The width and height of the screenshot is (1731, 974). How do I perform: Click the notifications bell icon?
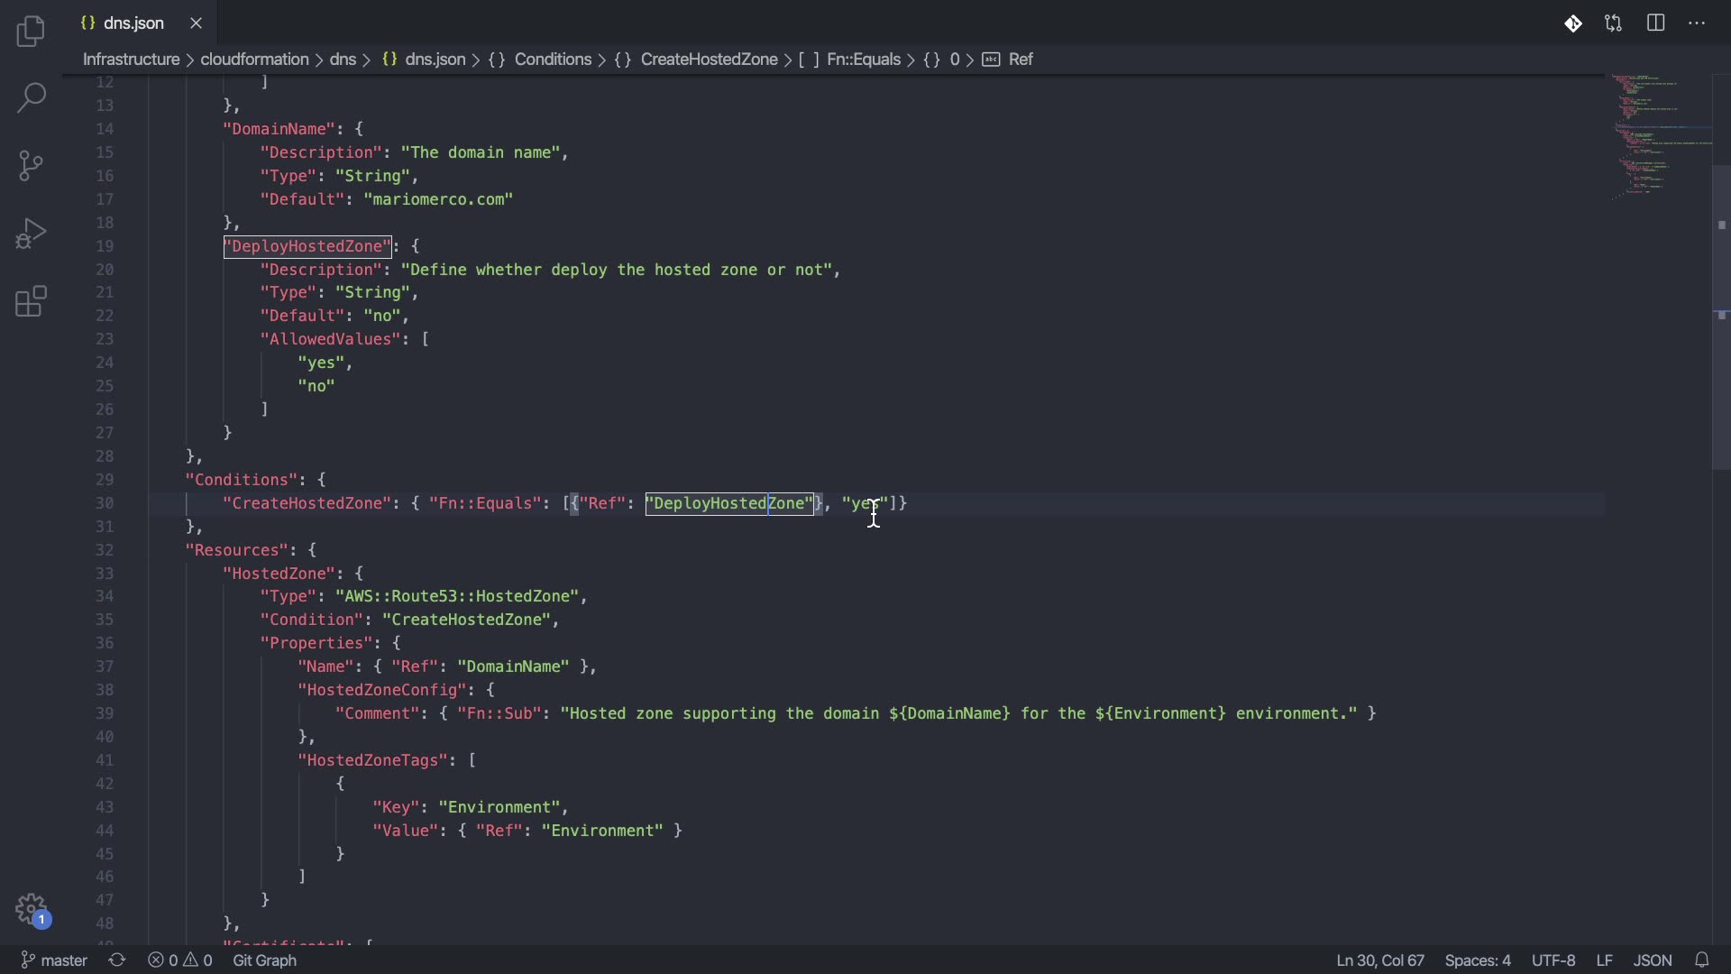coord(1702,960)
